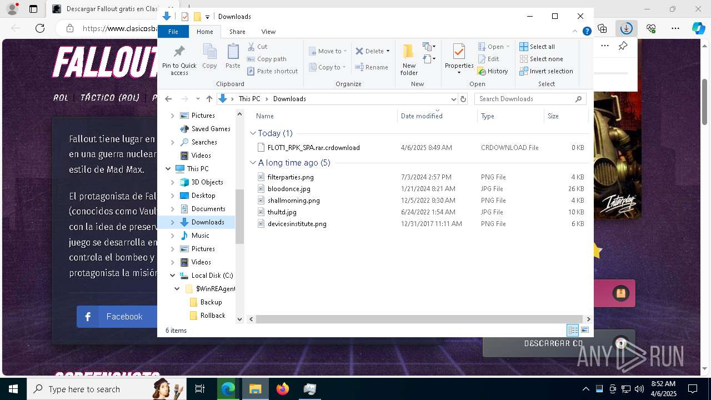Screen dimensions: 711x400
Task: Click the Cut scissors command
Action: (x=257, y=47)
